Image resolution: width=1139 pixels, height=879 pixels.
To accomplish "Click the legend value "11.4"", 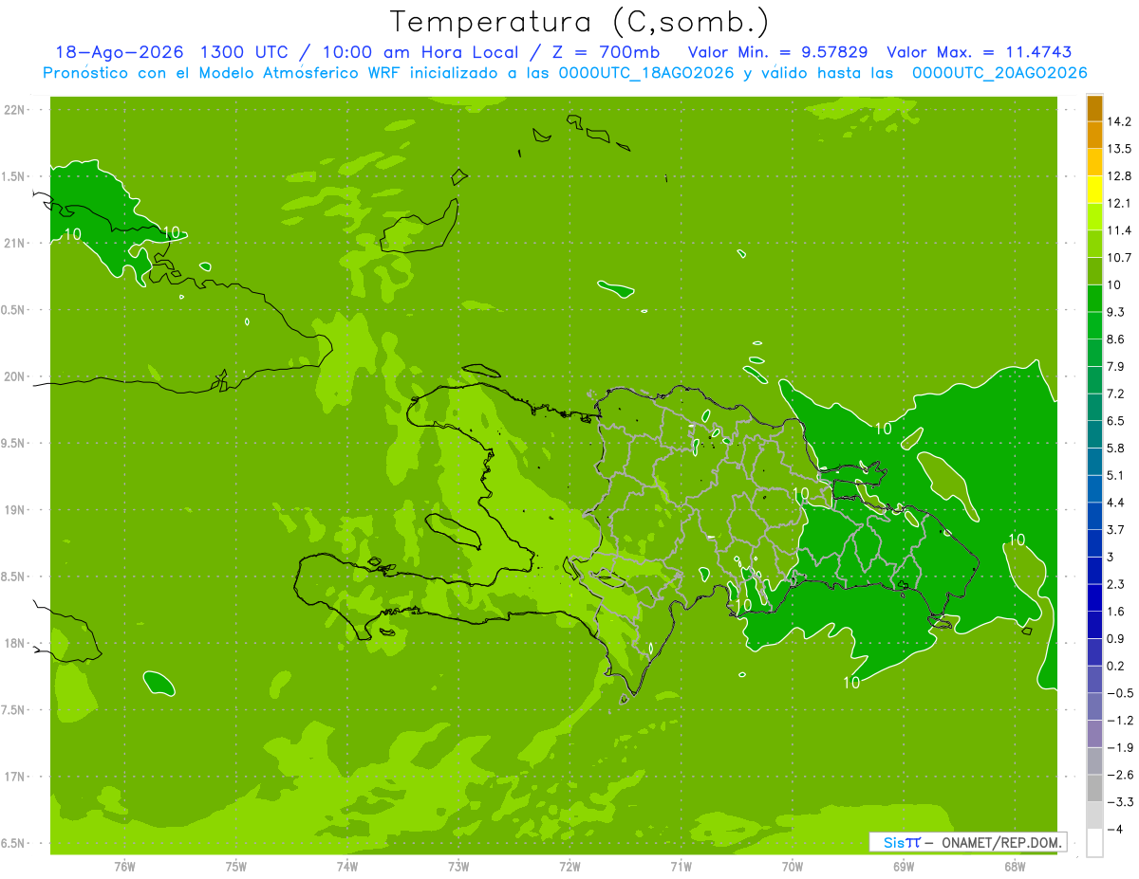I will [x=1120, y=230].
